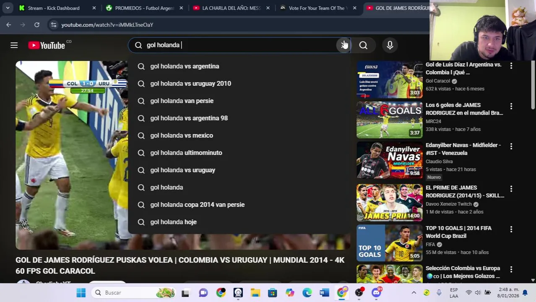Open options menu for EL PRIME DE JAMES video
Screen dimensions: 536x302
coord(511,189)
